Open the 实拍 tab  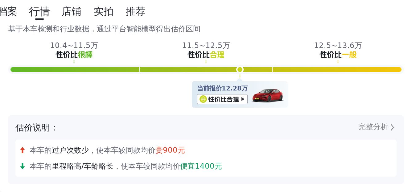pos(104,12)
